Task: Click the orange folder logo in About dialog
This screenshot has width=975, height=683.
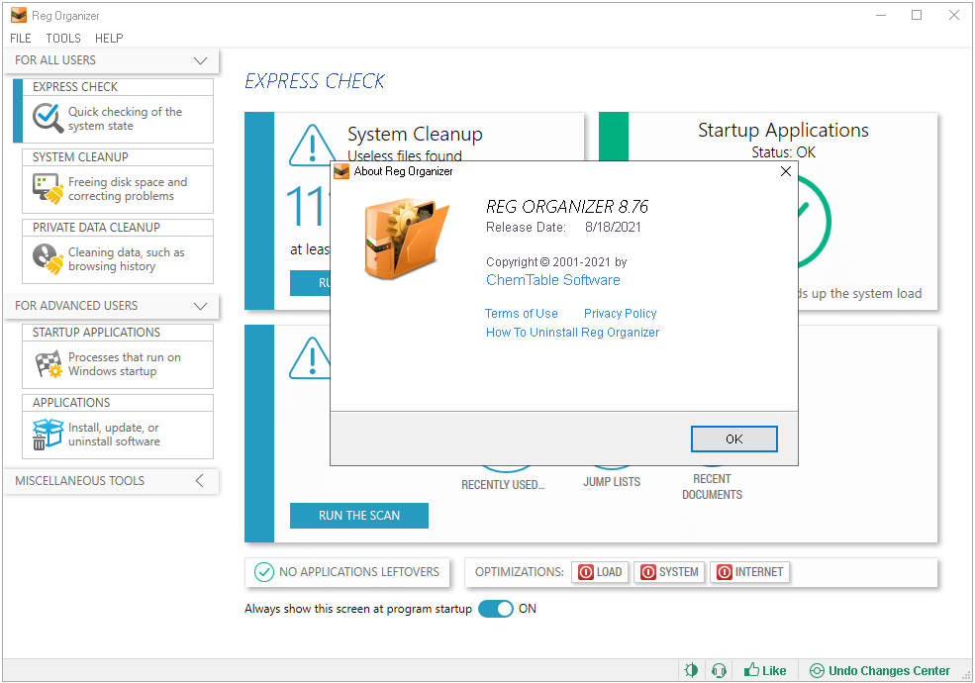Action: [x=407, y=239]
